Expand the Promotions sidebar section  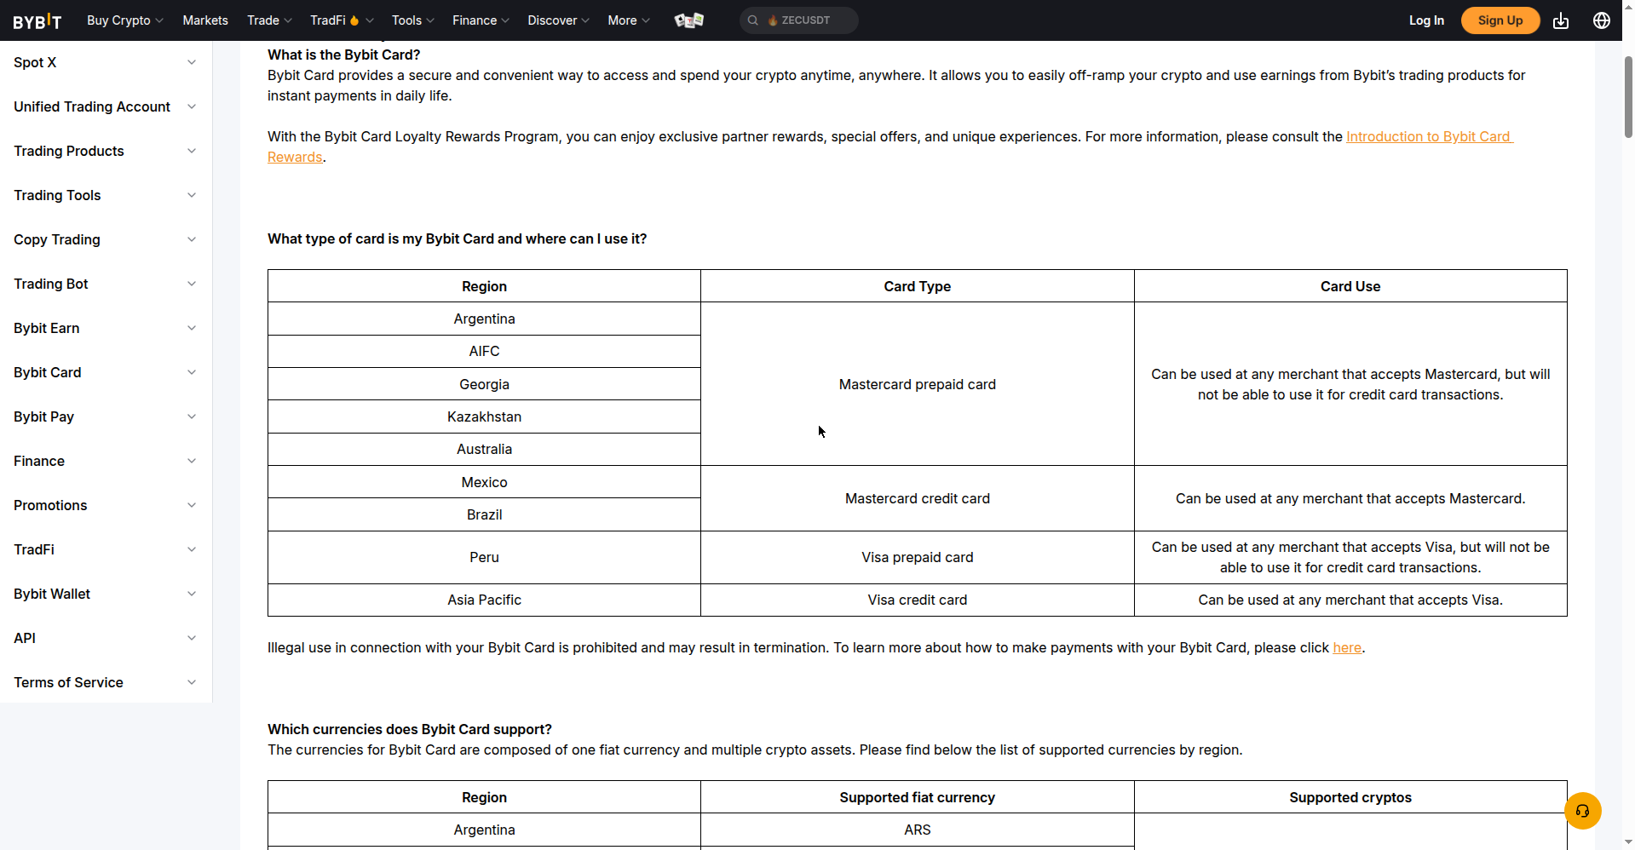pos(106,505)
